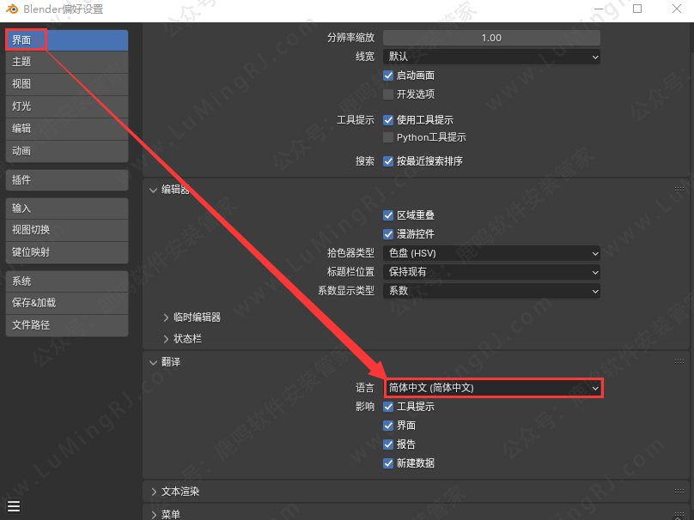694x520 pixels.
Task: Open the 拾色器类型 dropdown
Action: [491, 253]
